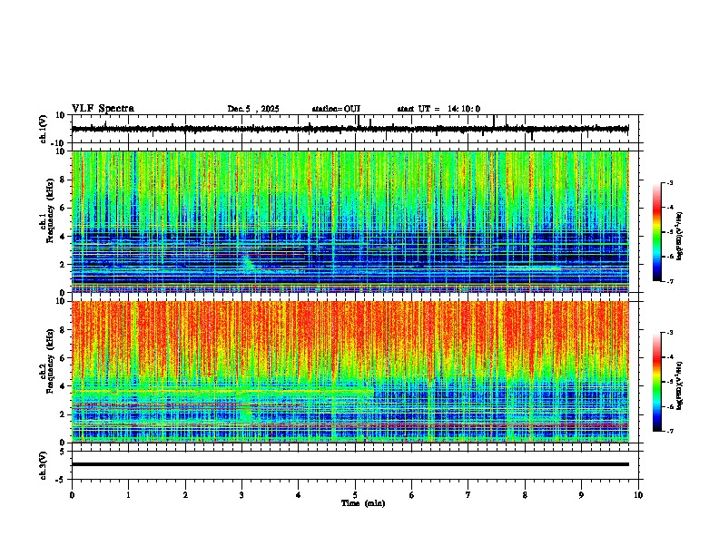Click the ch.2 "Frequency (kHz)" axis label
This screenshot has width=719, height=555.
tap(50, 361)
